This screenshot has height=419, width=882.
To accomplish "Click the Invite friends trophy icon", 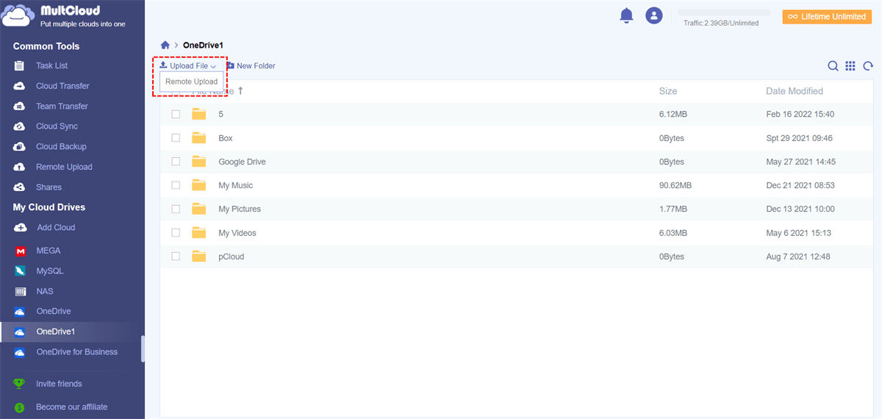I will tap(20, 384).
